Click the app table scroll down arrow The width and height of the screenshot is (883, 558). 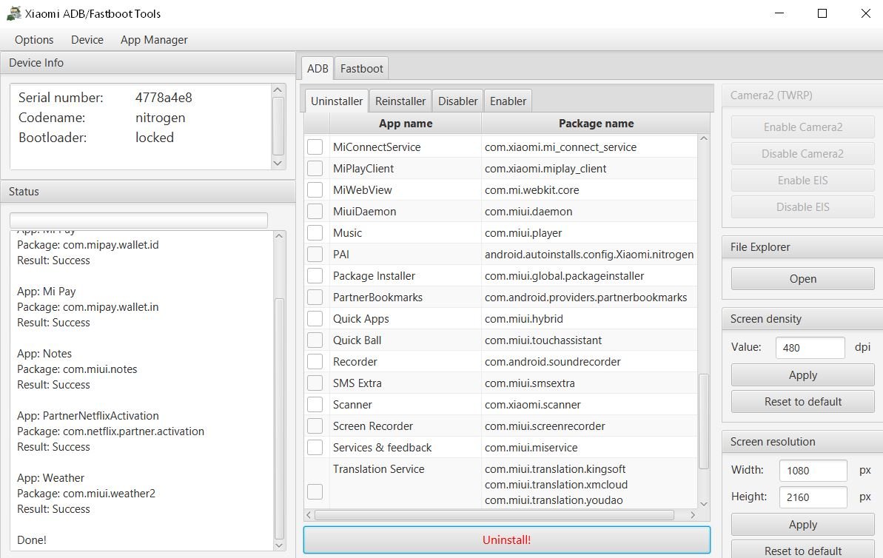click(x=703, y=504)
